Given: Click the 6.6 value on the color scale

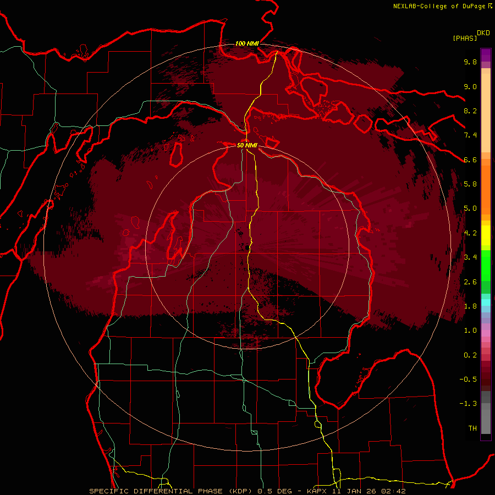Looking at the screenshot, I should click(x=470, y=159).
